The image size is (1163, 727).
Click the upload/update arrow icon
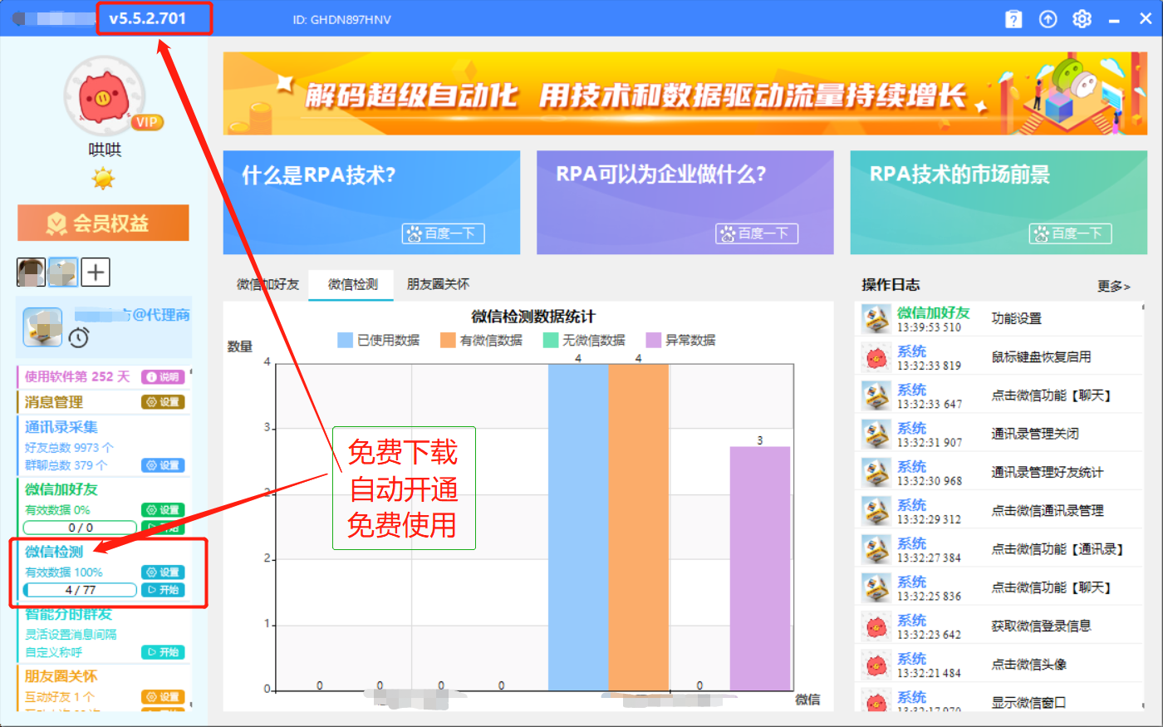point(1048,19)
